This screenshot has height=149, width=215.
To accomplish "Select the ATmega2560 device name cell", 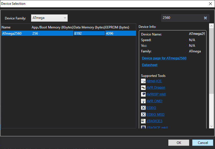I will pos(16,34).
